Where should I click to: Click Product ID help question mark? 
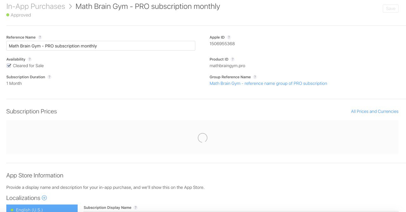pos(232,59)
